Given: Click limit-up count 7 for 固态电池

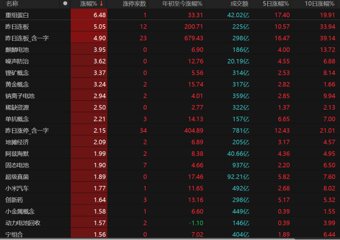Looking at the screenshot, I should tap(145, 165).
